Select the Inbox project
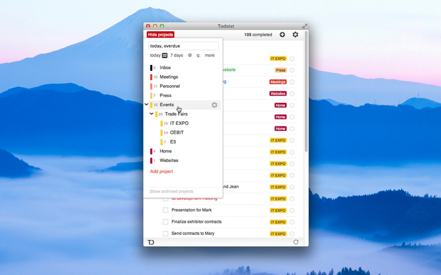441x275 pixels. point(165,68)
